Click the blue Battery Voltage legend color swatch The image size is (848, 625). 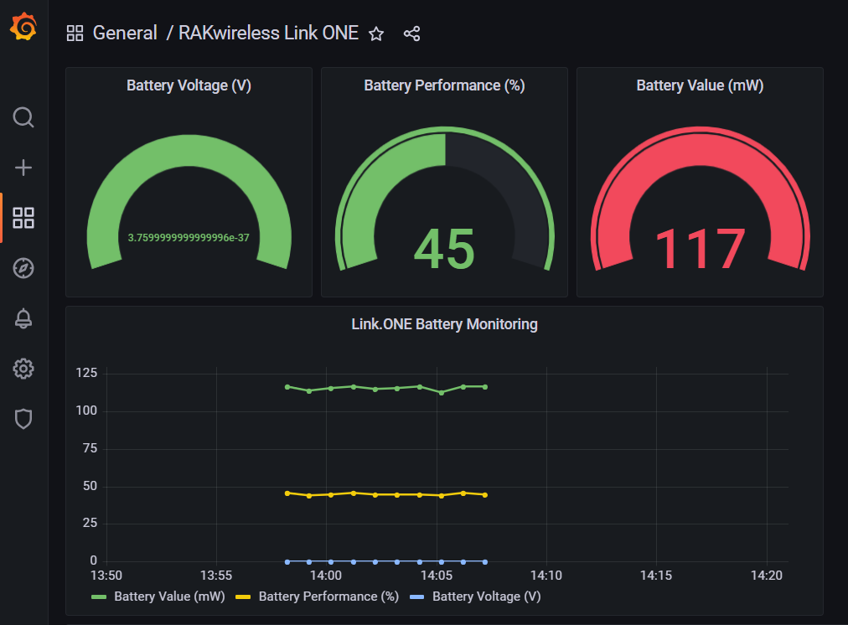(417, 597)
